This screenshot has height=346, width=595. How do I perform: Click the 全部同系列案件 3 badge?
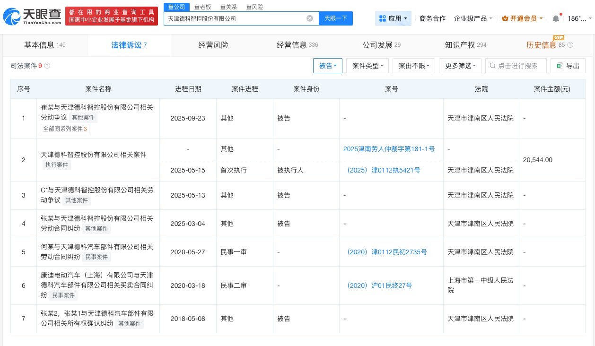(x=65, y=129)
